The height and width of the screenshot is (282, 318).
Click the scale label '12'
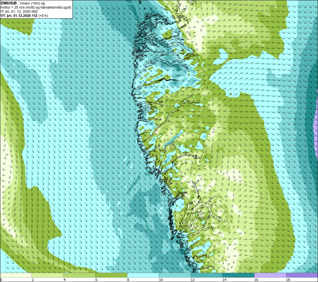point(192,280)
